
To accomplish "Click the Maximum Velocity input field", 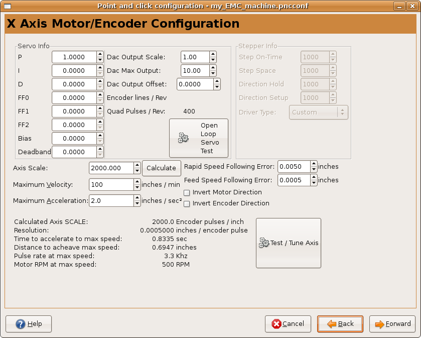I will coord(111,185).
